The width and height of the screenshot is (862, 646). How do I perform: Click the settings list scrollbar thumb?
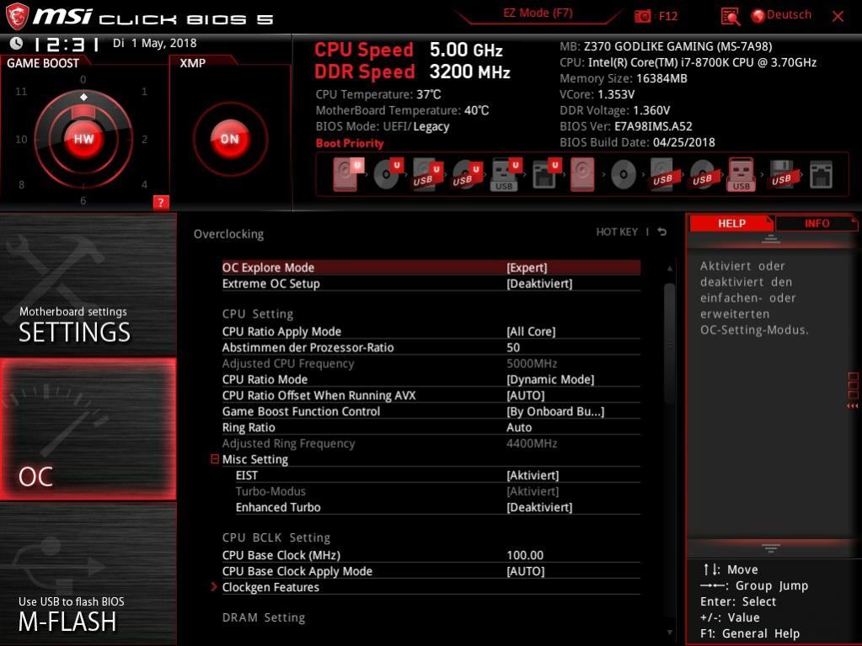(669, 344)
